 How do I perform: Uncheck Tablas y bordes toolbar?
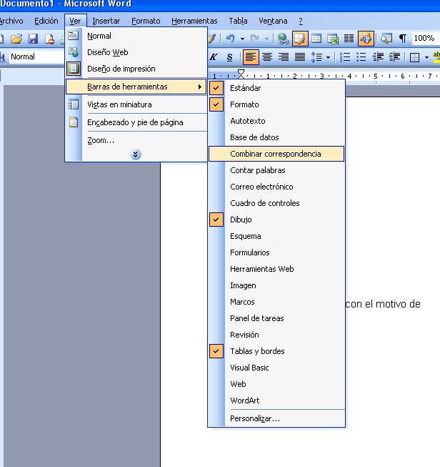256,351
